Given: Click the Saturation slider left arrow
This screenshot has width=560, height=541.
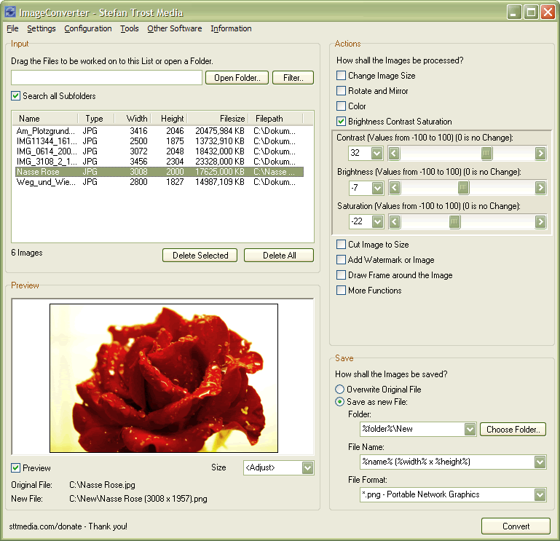Looking at the screenshot, I should point(393,221).
